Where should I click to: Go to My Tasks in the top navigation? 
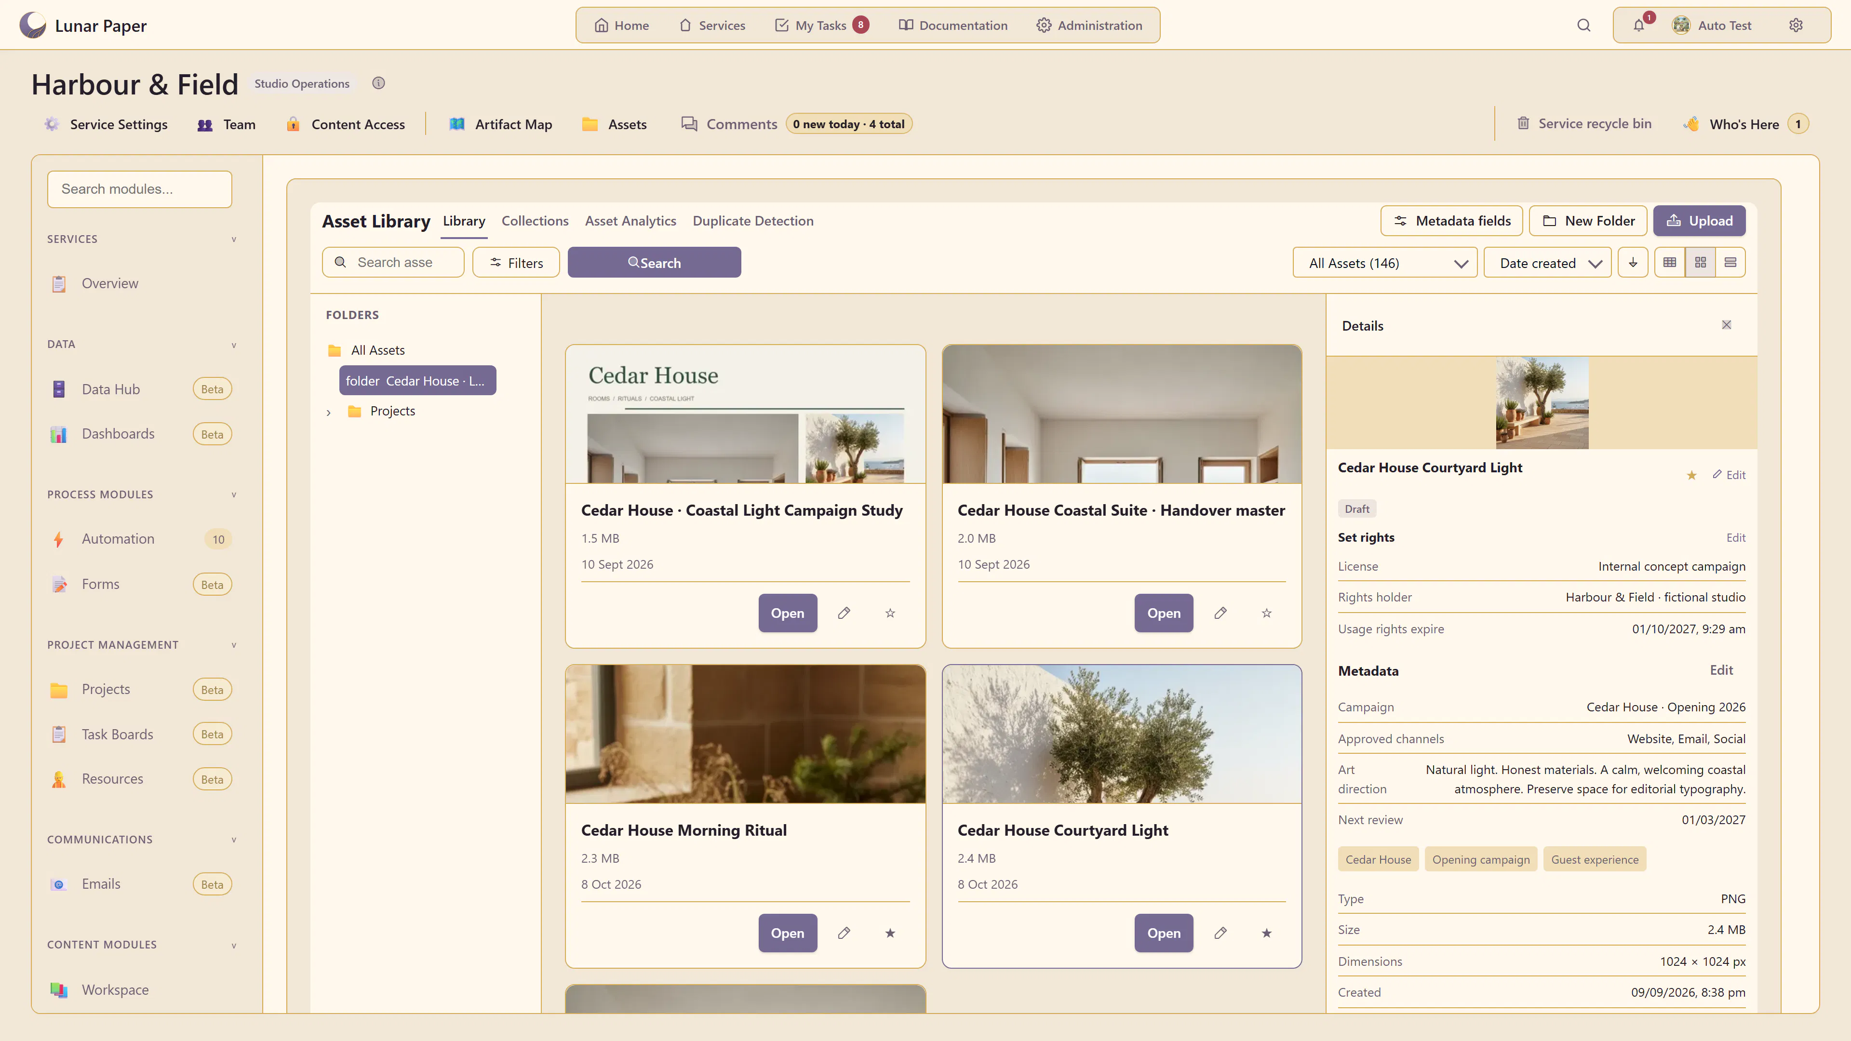(821, 26)
